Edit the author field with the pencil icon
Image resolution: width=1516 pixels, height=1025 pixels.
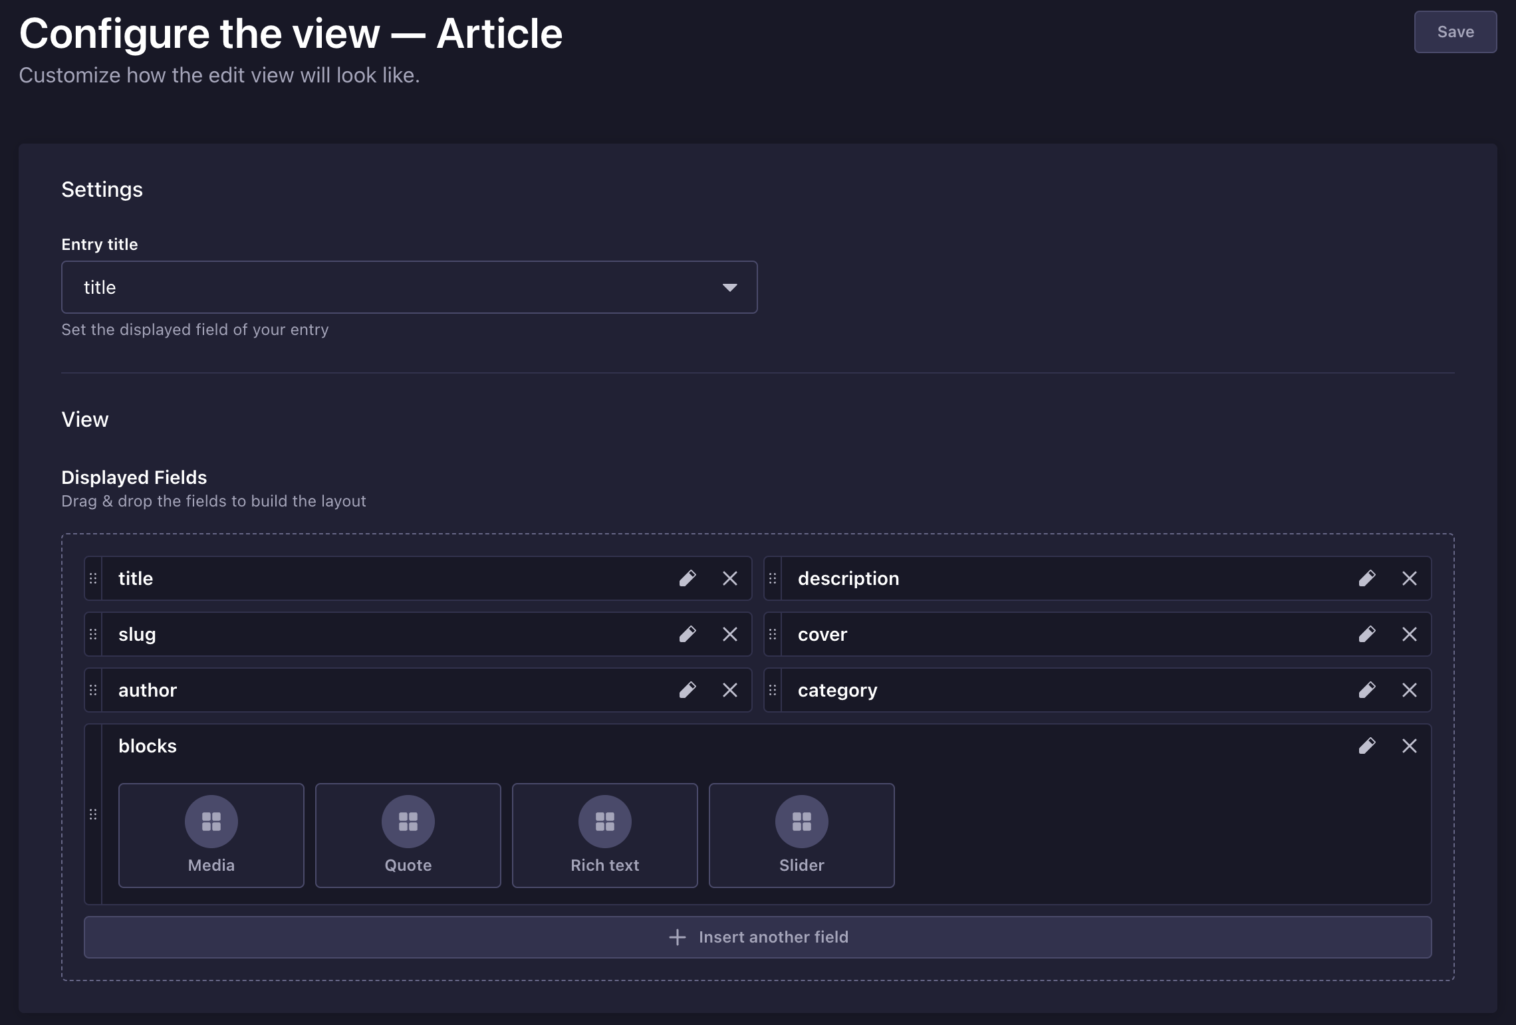point(688,690)
